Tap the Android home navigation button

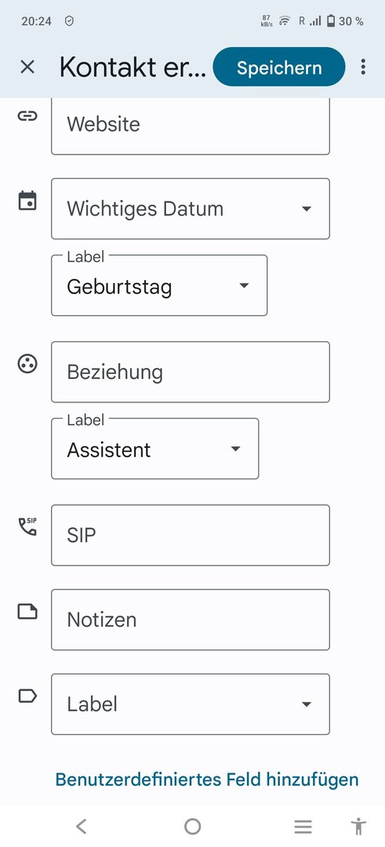click(192, 827)
